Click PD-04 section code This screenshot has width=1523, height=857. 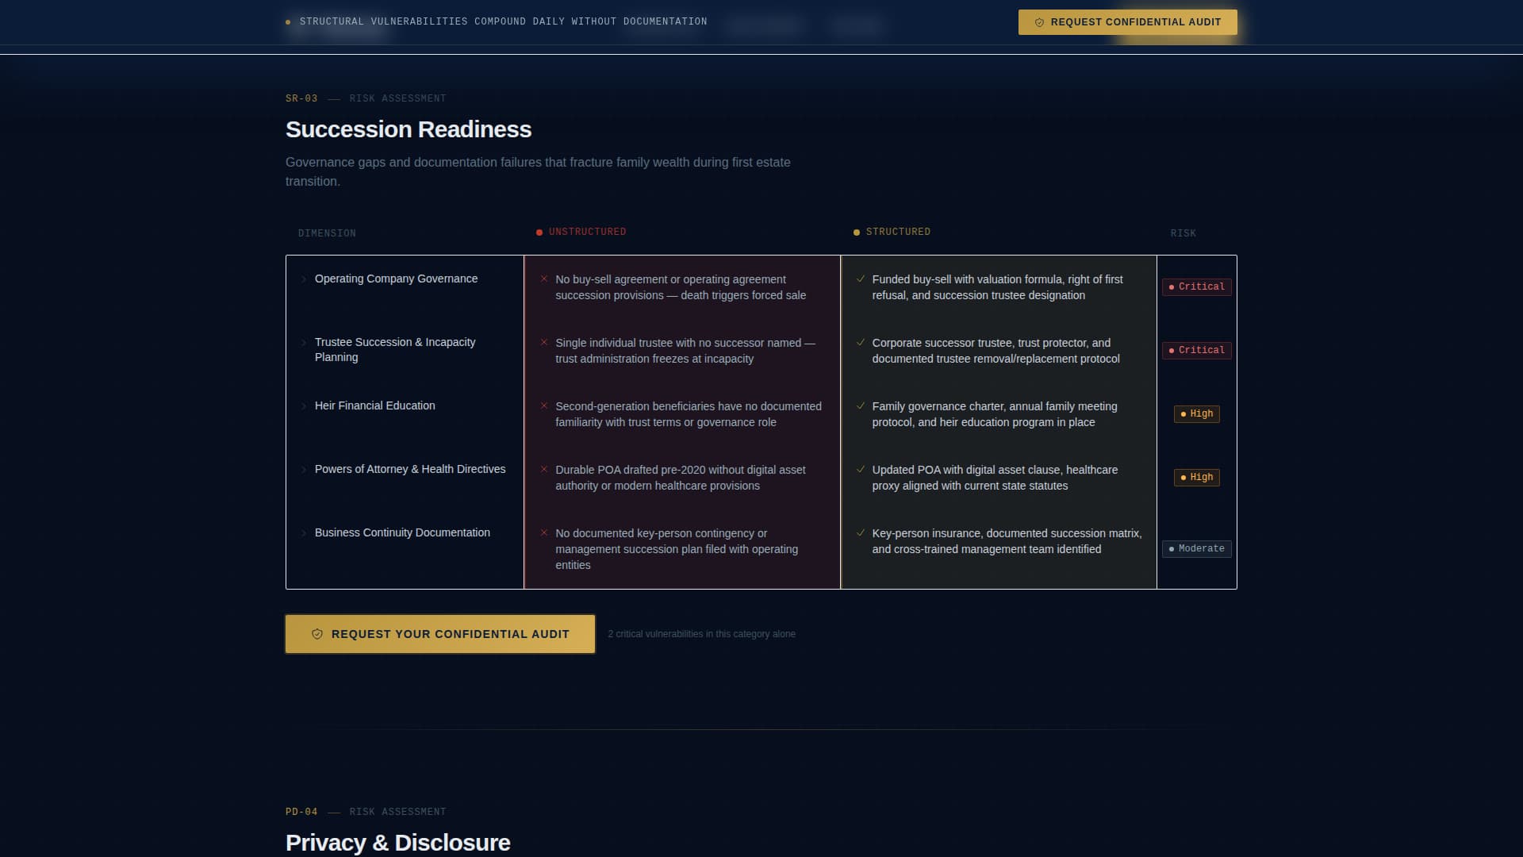coord(301,812)
